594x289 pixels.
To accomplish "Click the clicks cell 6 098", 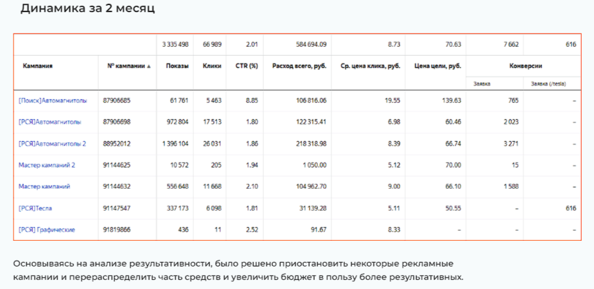I will (214, 208).
